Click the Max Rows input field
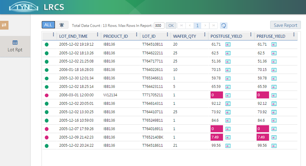 (159, 26)
